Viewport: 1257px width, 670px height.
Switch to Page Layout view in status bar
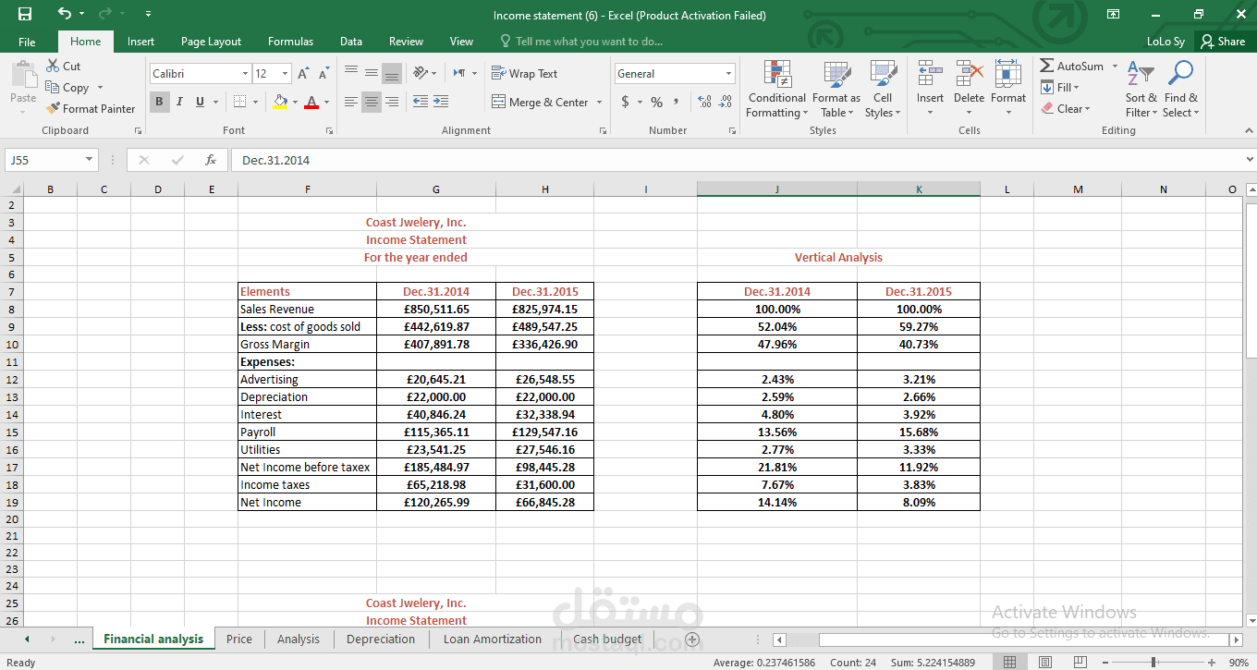[x=1045, y=663]
